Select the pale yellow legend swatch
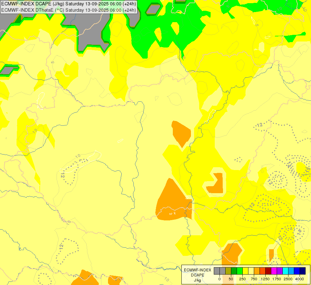Viewport: 311px width, 285px height. (x=251, y=271)
